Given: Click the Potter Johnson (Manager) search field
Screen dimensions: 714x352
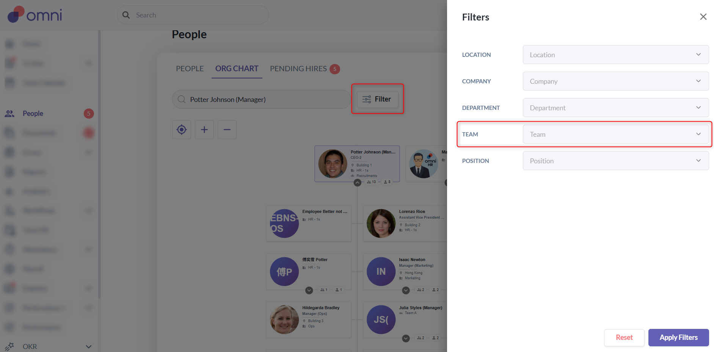Looking at the screenshot, I should pyautogui.click(x=261, y=99).
